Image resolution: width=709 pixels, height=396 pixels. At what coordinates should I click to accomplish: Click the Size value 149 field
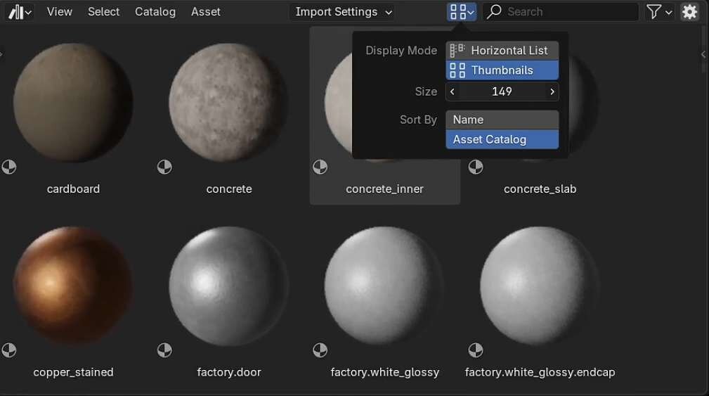click(x=502, y=91)
